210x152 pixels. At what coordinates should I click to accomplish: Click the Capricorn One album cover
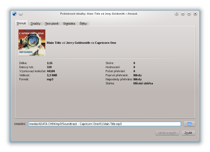32,43
